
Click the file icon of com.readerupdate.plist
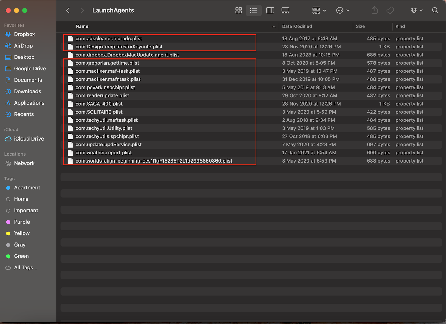[70, 95]
